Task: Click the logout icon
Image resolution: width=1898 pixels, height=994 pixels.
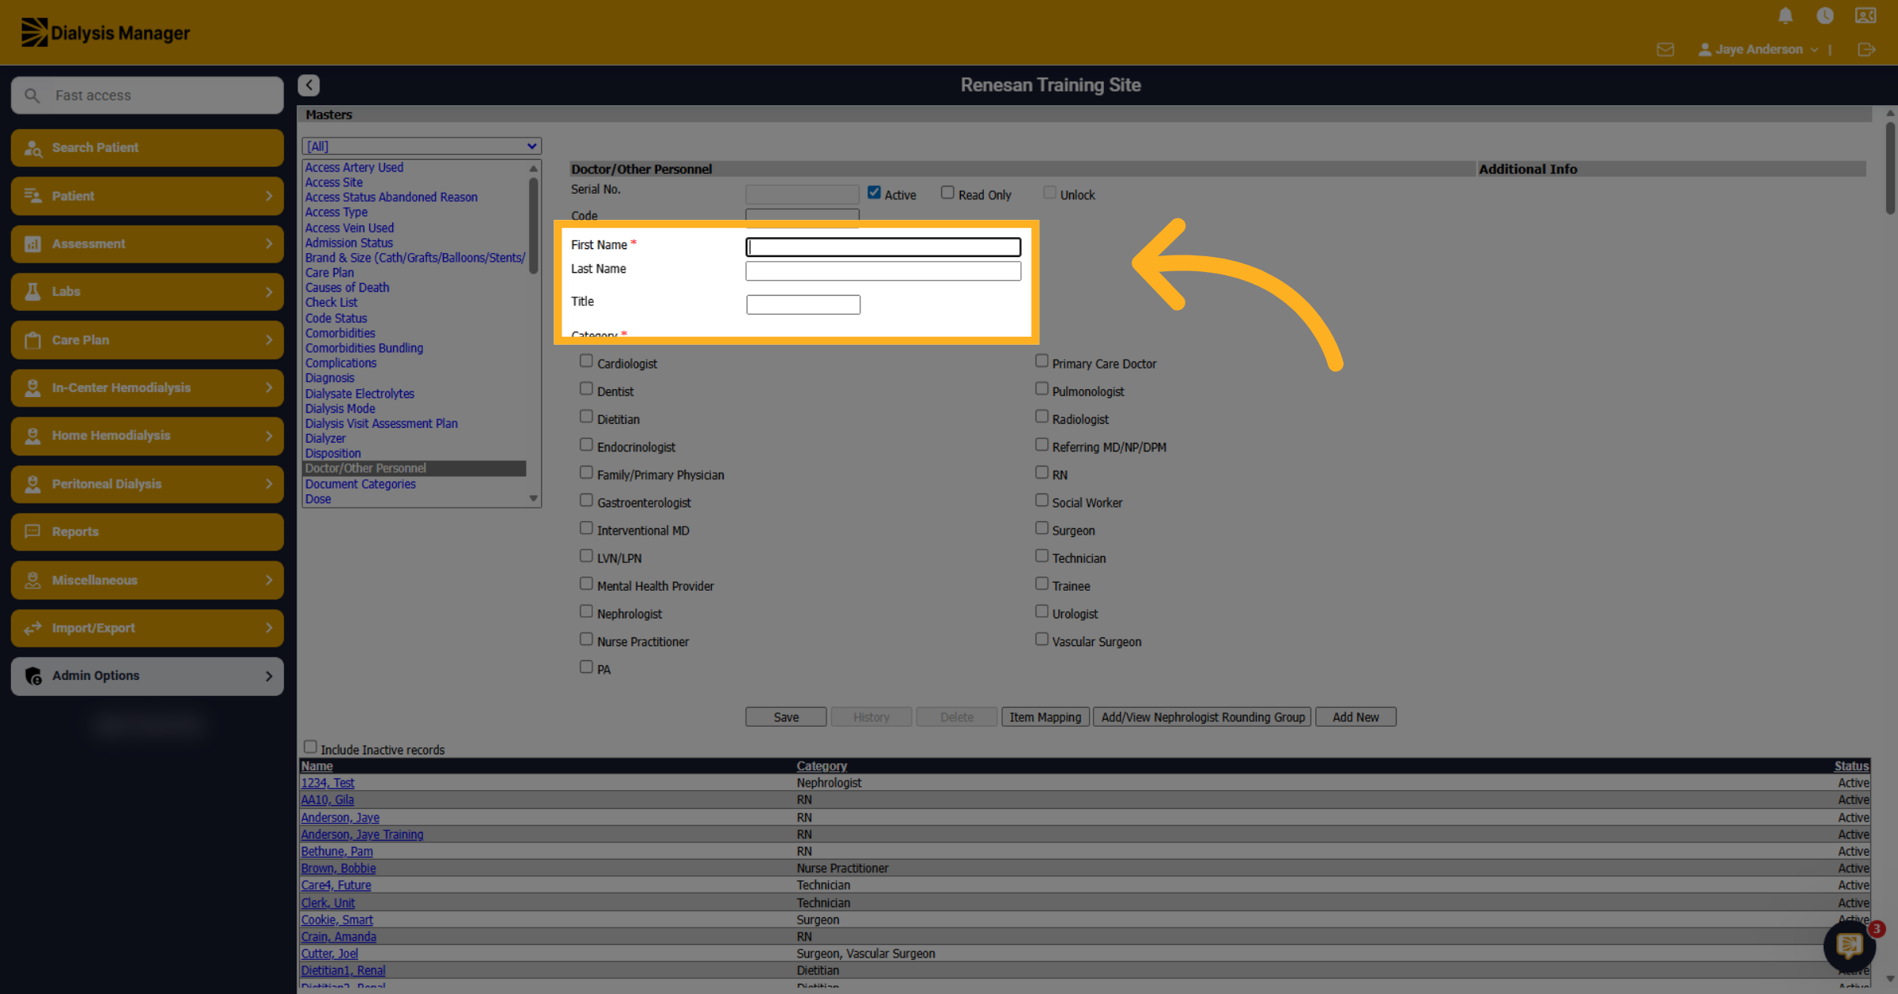Action: [x=1866, y=50]
